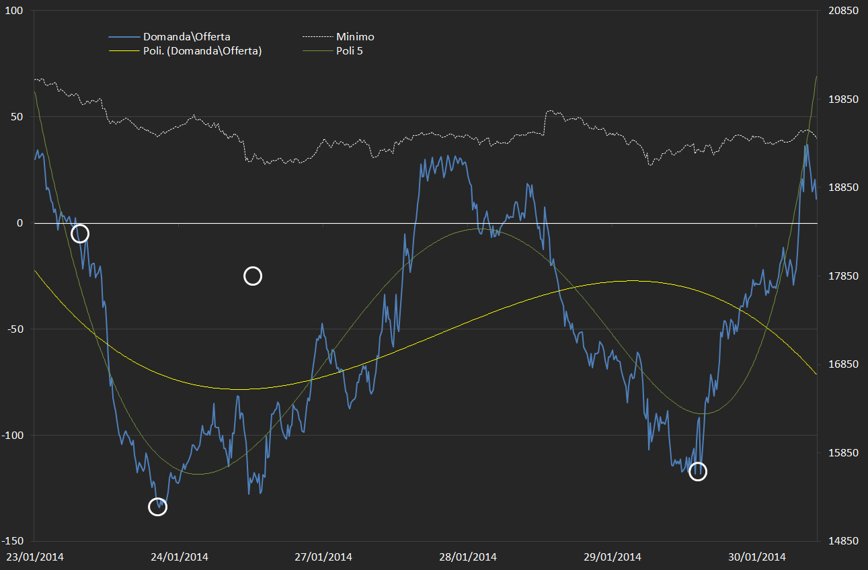Click the right axis value 19850

click(x=844, y=99)
